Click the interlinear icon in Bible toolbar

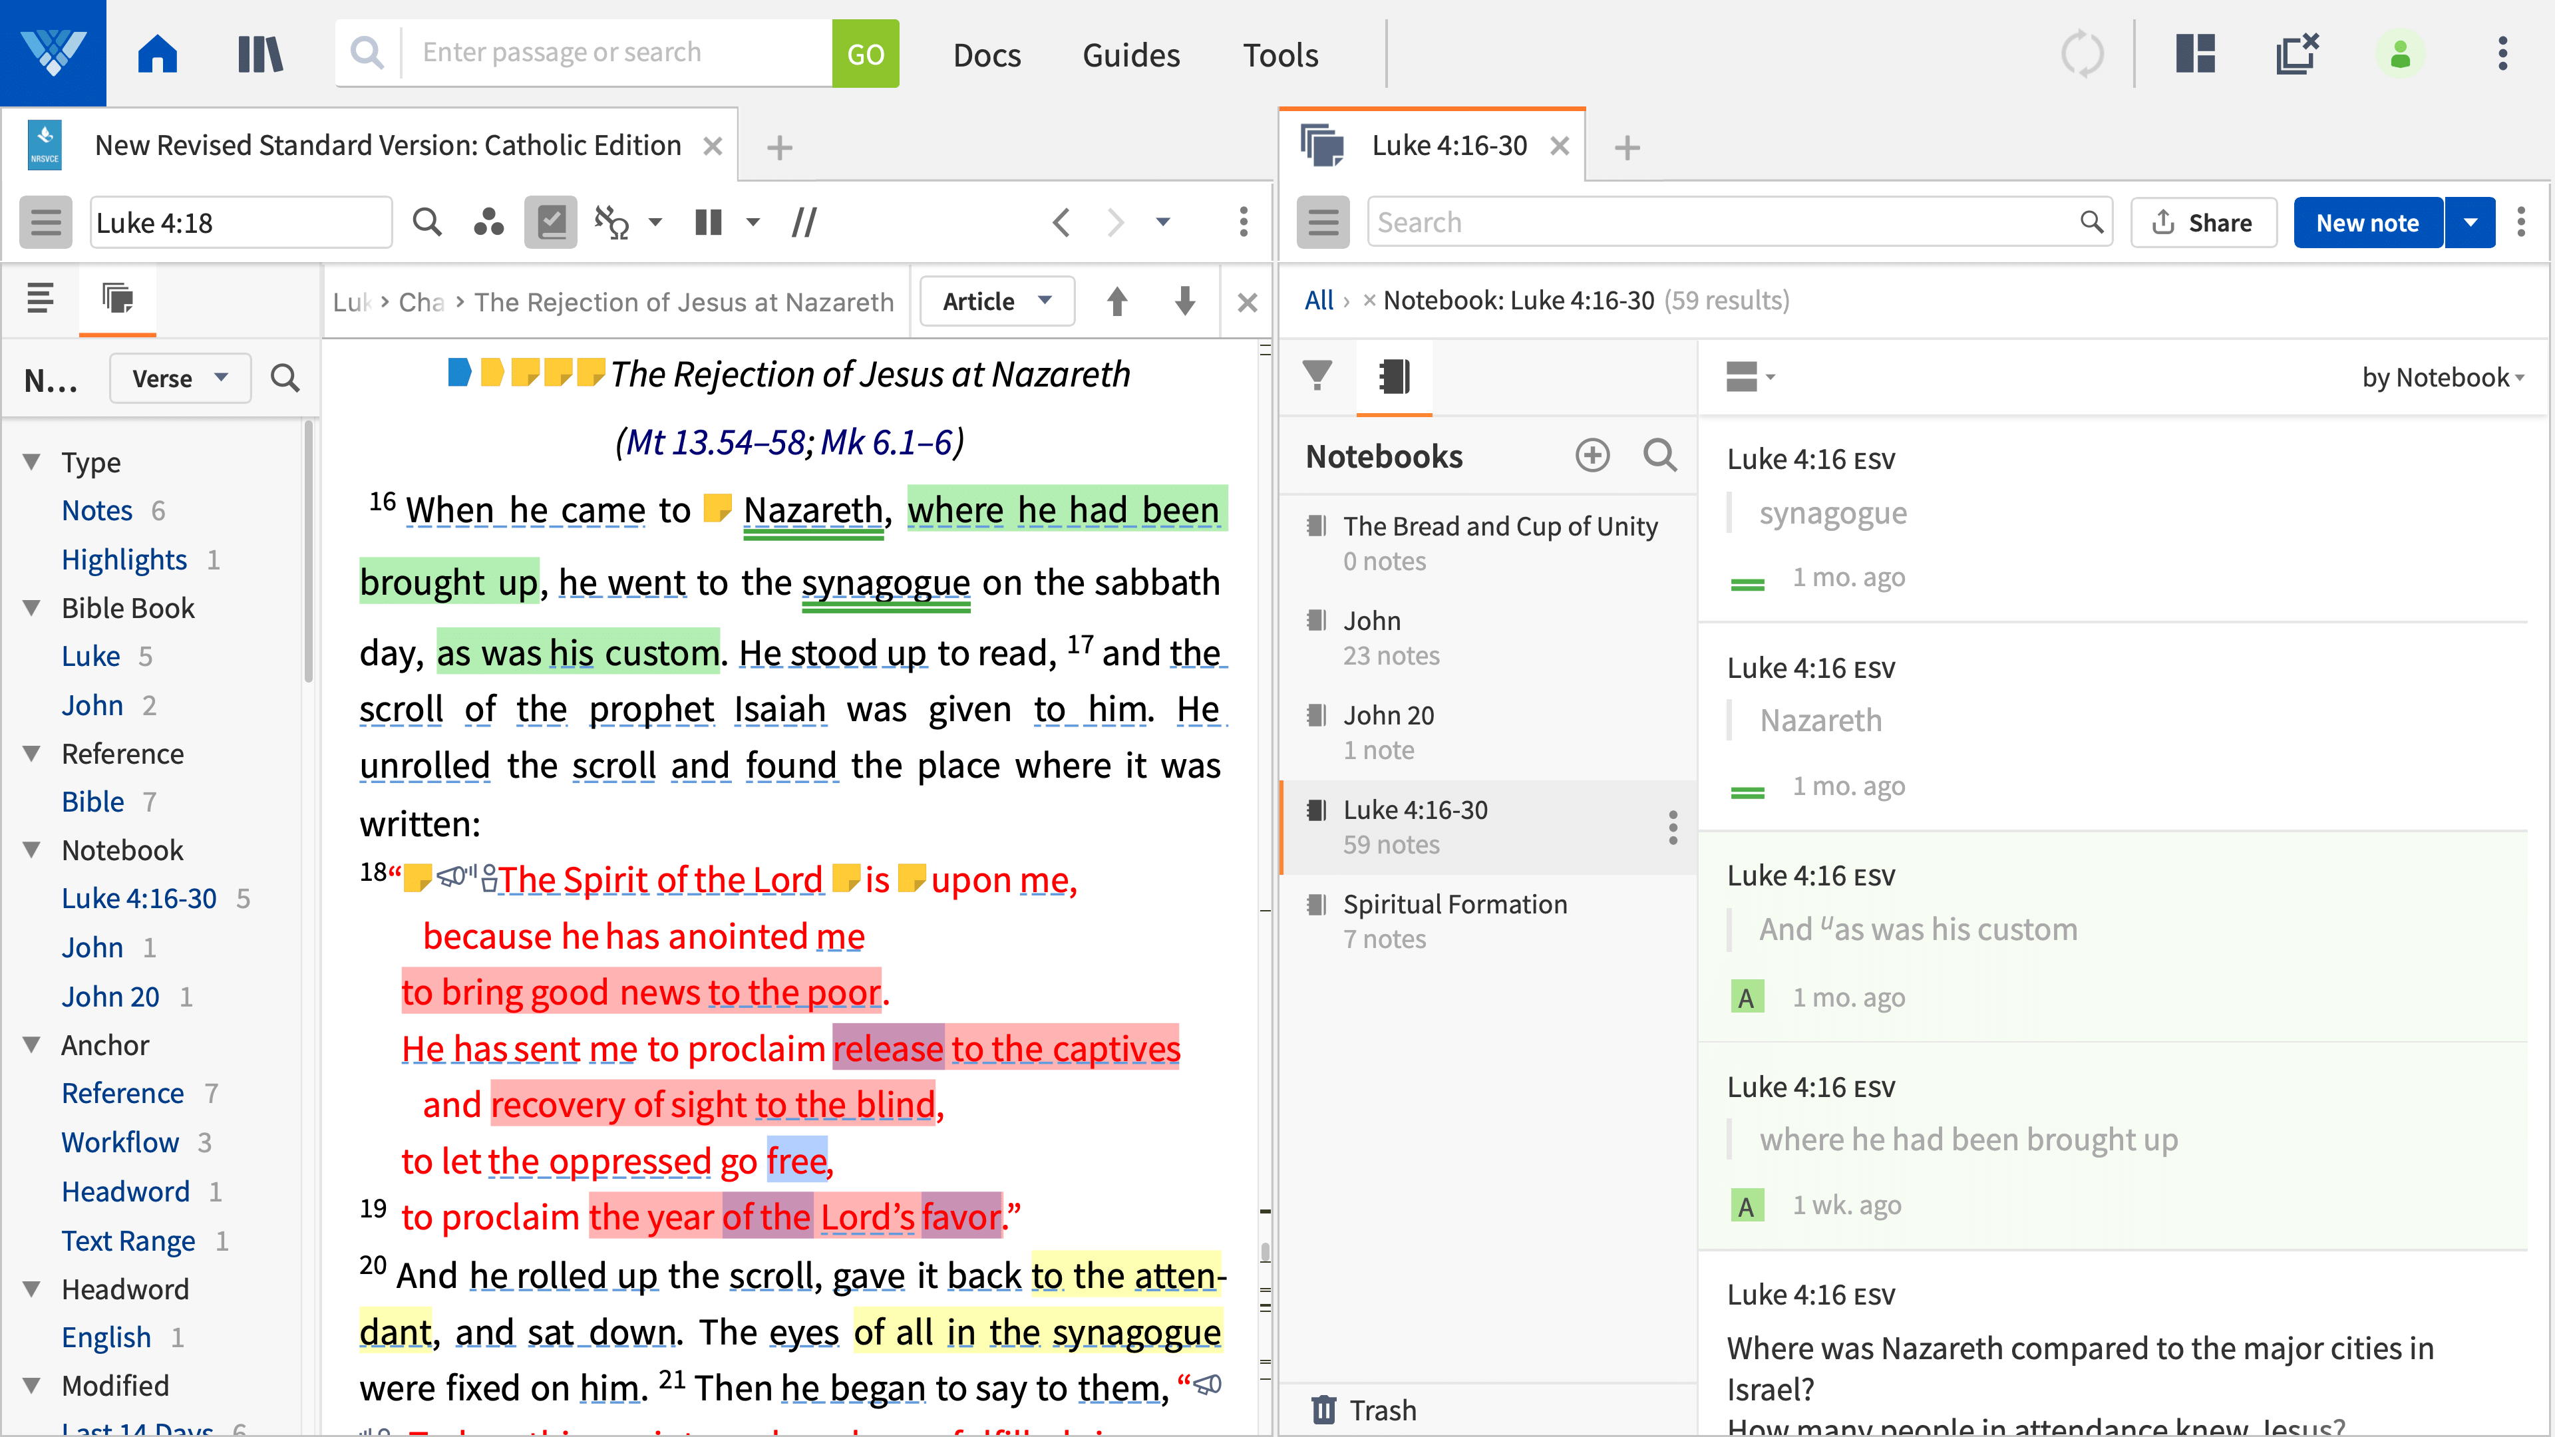[x=612, y=222]
